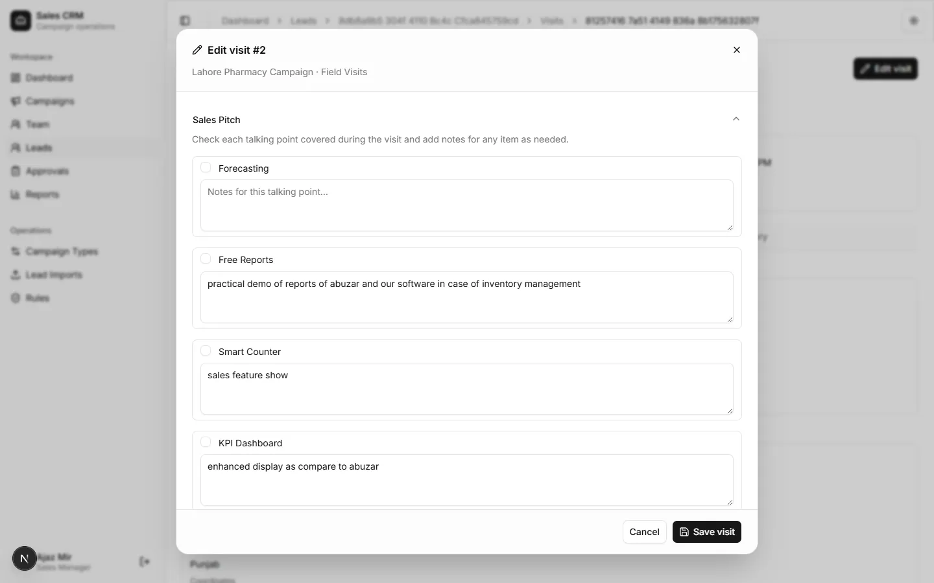Viewport: 934px width, 583px height.
Task: Click the Approvals clipboard icon
Action: [x=16, y=171]
